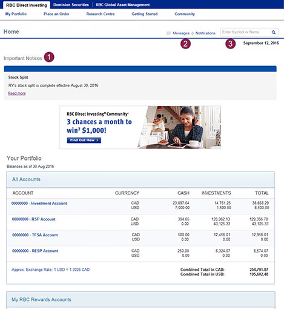Open Place an Order menu
The width and height of the screenshot is (284, 309).
click(x=56, y=14)
